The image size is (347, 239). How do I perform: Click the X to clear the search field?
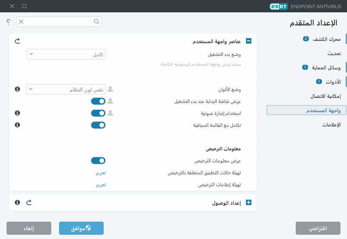(x=20, y=22)
